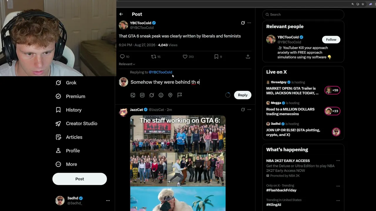Screen dimensions: 376x211
Task: Open options for #KlingAI trend
Action: pos(338,200)
